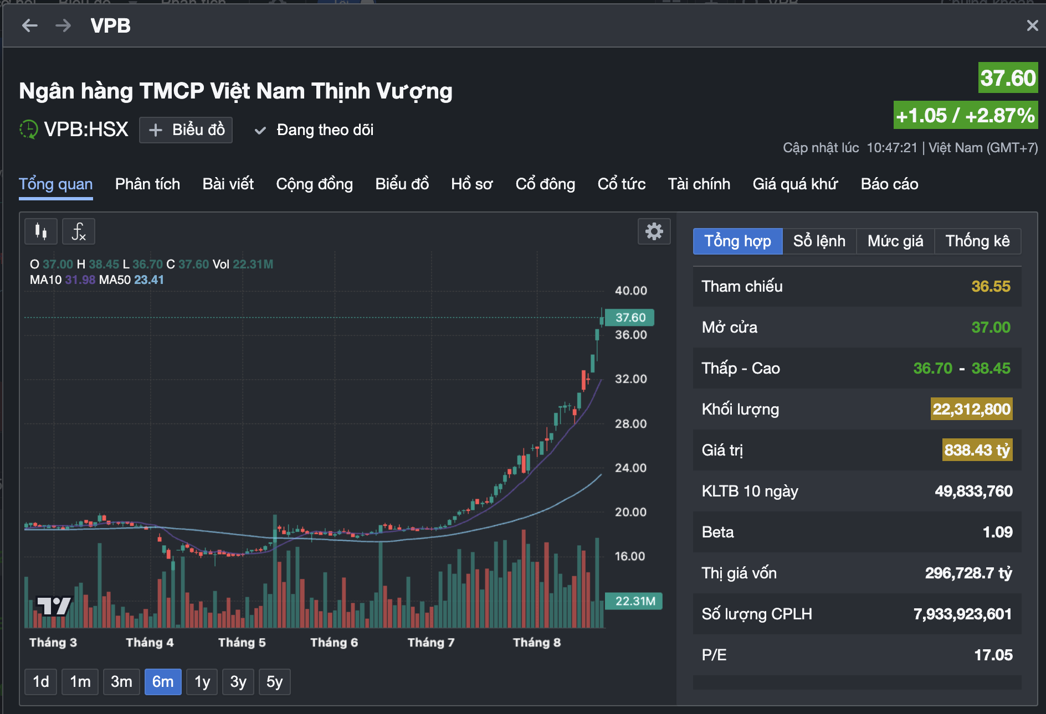The width and height of the screenshot is (1046, 714).
Task: Add VPB with the Biểu đồ button
Action: coord(186,130)
